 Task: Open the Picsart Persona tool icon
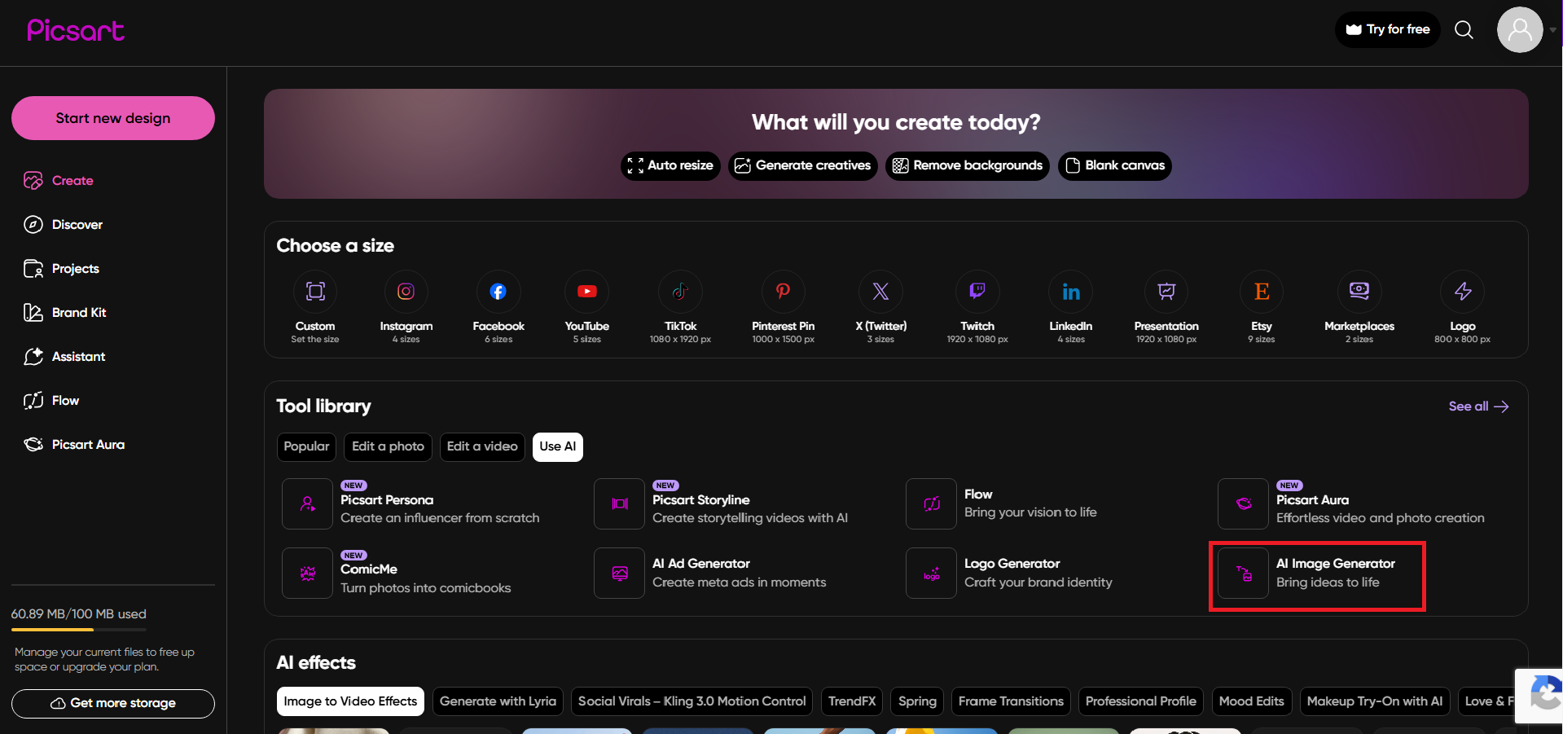pyautogui.click(x=307, y=503)
